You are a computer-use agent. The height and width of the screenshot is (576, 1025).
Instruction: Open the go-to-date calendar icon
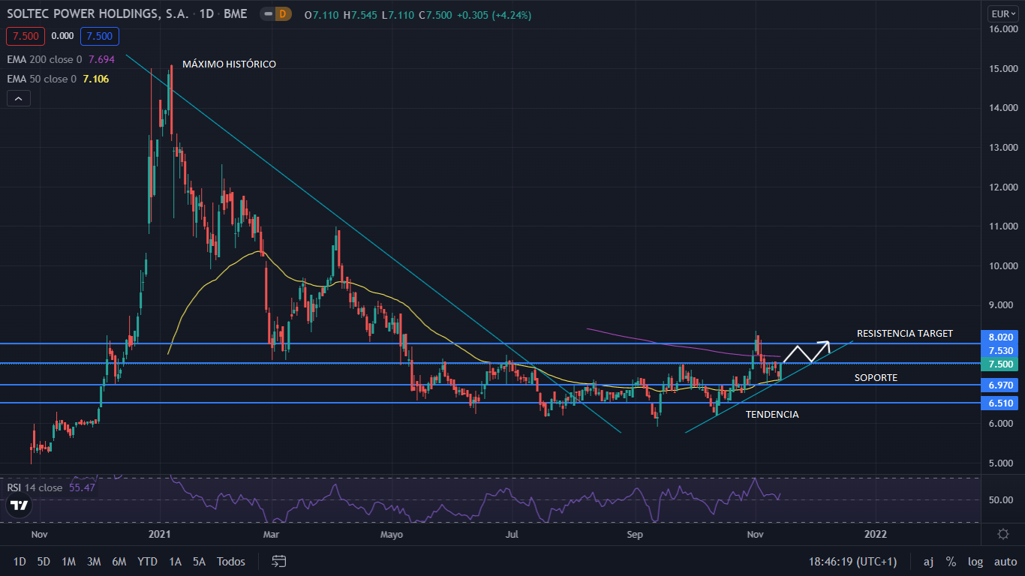tap(279, 561)
